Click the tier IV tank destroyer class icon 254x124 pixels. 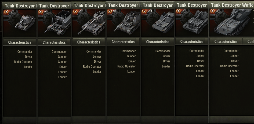(x=6, y=12)
